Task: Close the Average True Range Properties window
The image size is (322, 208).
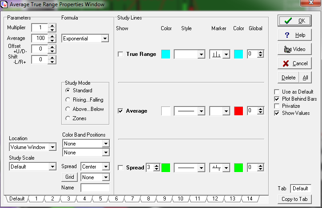Action: pyautogui.click(x=311, y=3)
